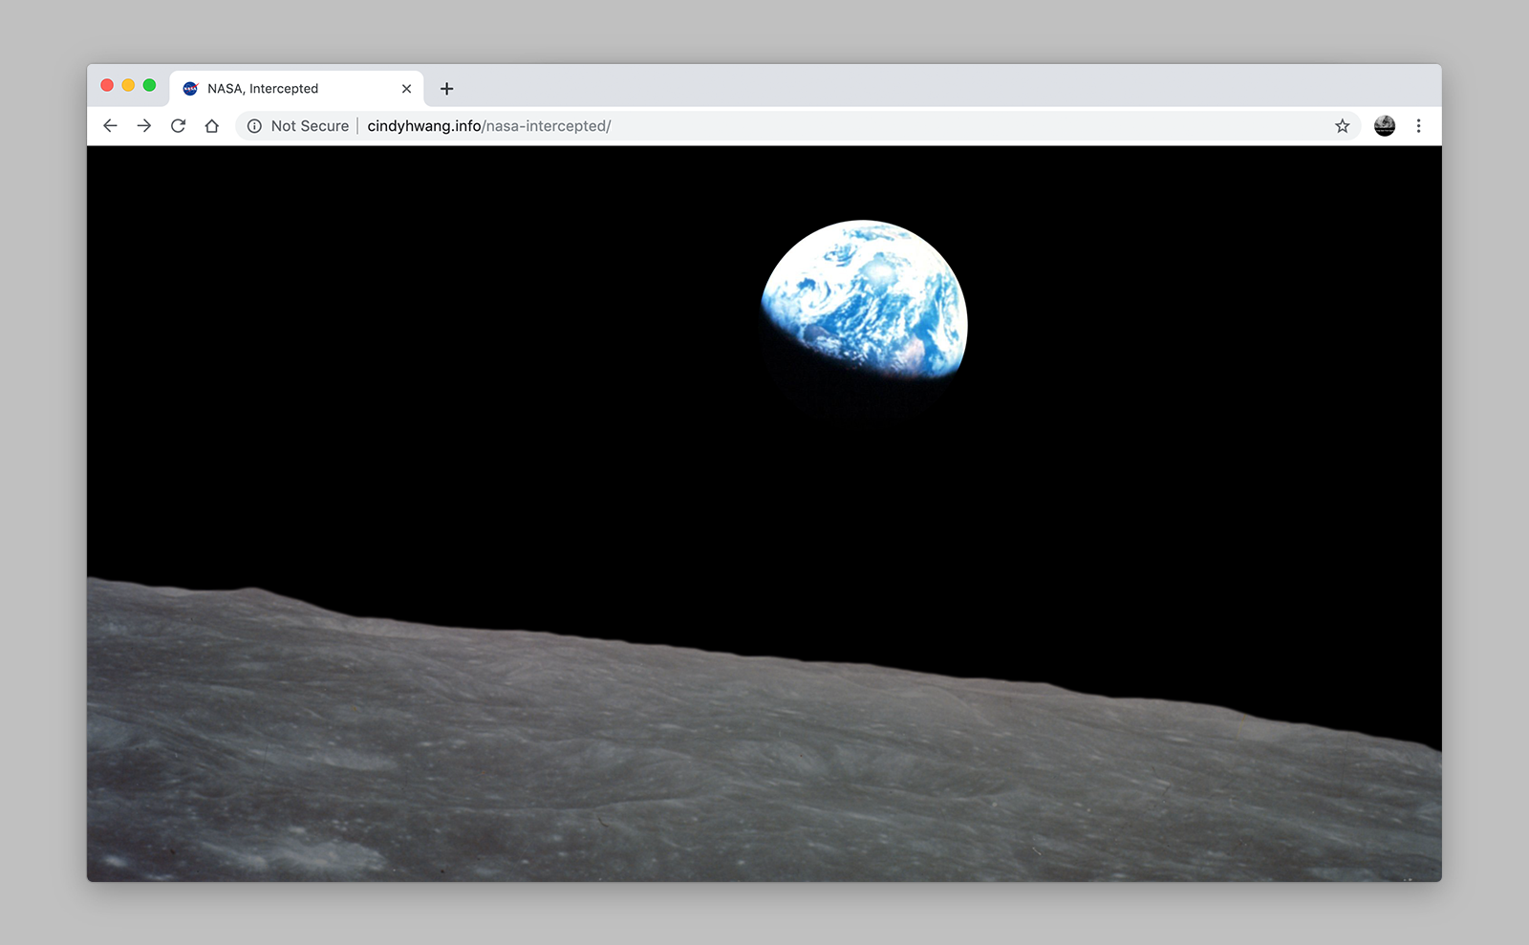Open the home page via house icon
This screenshot has height=945, width=1529.
(212, 126)
